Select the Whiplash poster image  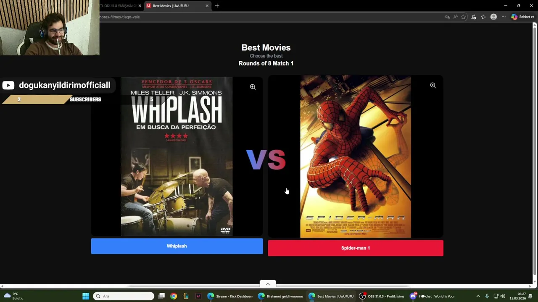[177, 156]
